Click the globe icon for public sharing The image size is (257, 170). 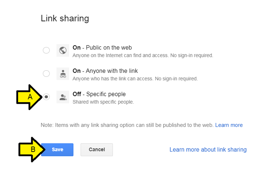(63, 51)
